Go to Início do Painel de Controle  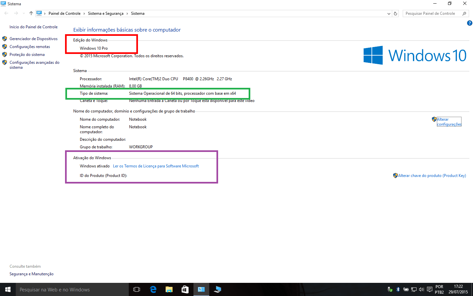[x=34, y=27]
